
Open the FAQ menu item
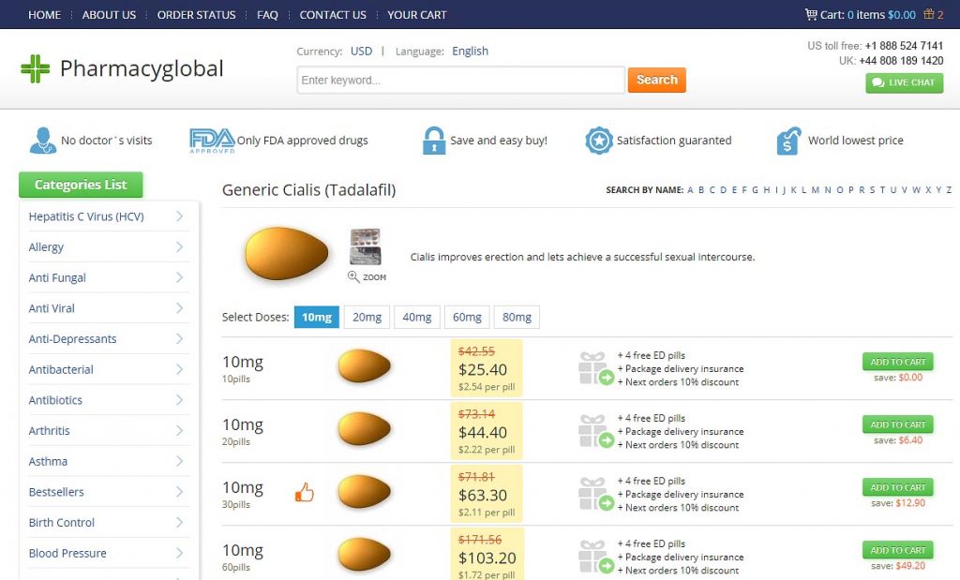click(267, 15)
